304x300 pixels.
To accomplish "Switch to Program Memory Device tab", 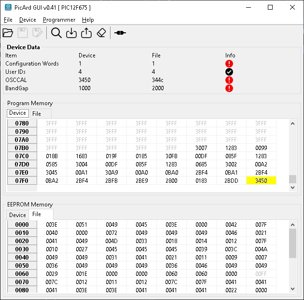I will point(18,113).
